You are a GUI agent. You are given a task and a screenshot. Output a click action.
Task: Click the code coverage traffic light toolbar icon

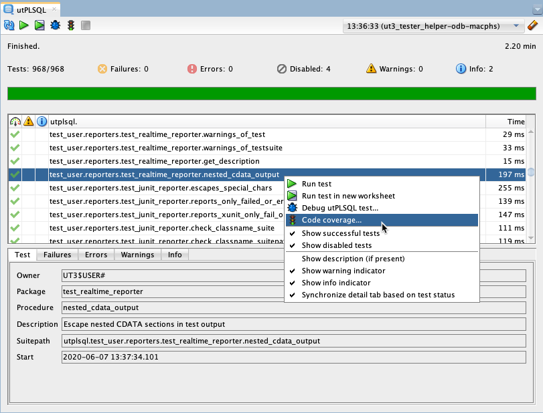click(70, 25)
